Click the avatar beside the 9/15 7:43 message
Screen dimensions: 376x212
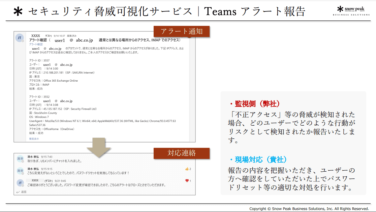point(20,159)
